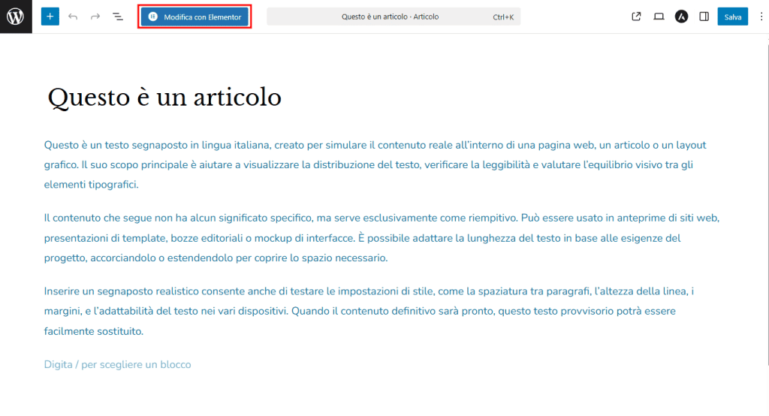Select the title 'Questo è un articolo'

tap(164, 97)
